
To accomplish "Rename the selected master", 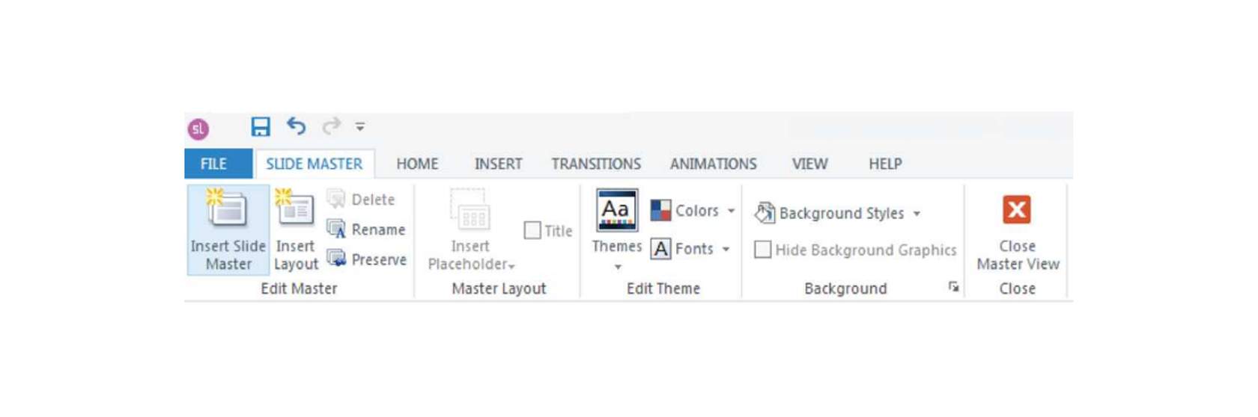I will [x=367, y=229].
